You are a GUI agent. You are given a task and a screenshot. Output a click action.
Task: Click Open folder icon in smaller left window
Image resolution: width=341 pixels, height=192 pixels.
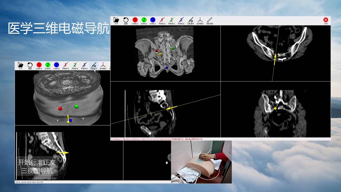tap(21, 65)
